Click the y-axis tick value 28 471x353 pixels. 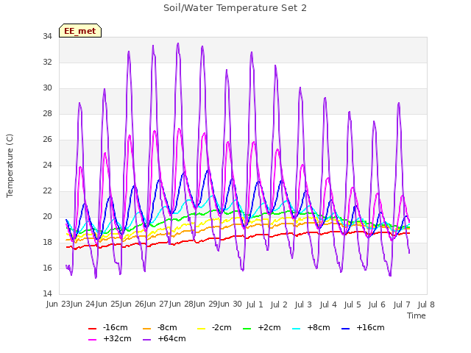pos(47,113)
